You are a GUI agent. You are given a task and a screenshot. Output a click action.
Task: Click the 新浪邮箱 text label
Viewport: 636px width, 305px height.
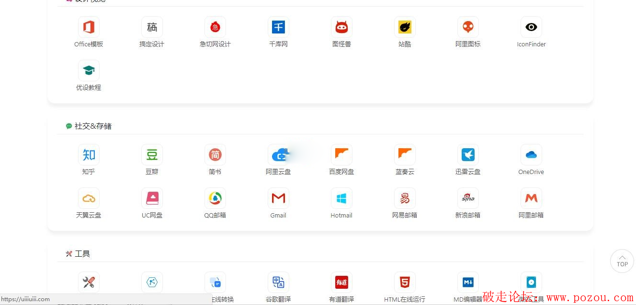(468, 216)
